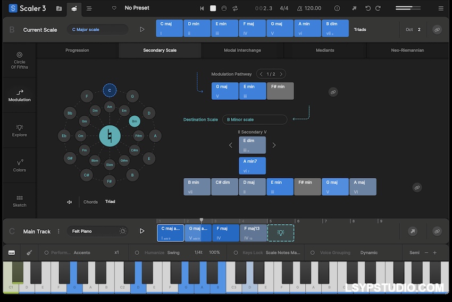Toggle link icon in Current Scale section
The width and height of the screenshot is (452, 302).
437,30
